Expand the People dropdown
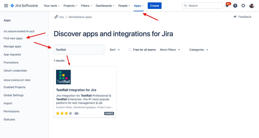Screen dimensions: 259x138 coord(124,6)
